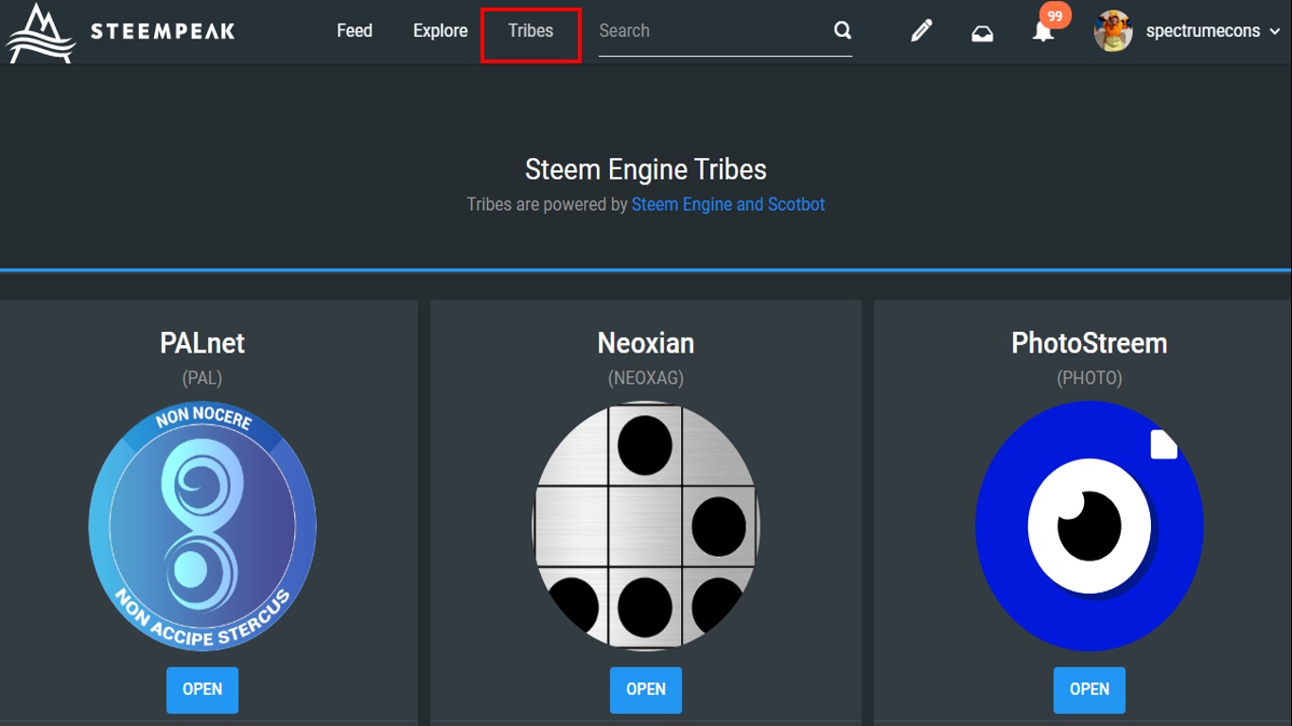
Task: Click the PALnet tribe title
Action: [x=202, y=343]
